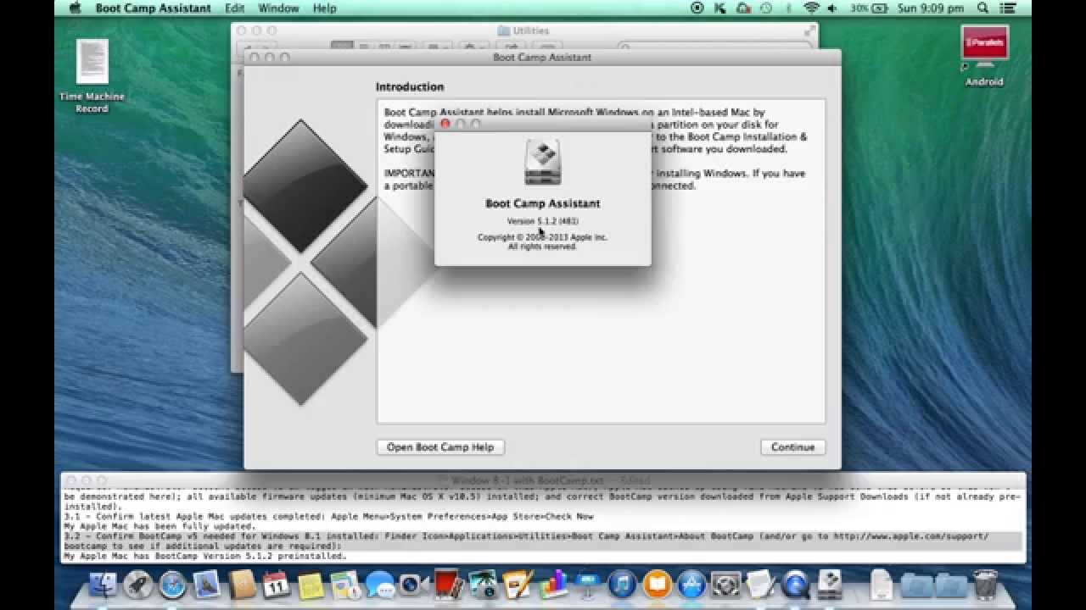This screenshot has height=610, width=1086.
Task: Click the Wi-Fi status icon
Action: click(811, 8)
